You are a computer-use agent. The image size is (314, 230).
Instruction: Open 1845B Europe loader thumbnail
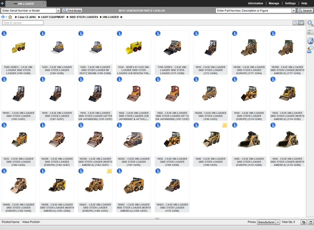[x=18, y=185]
